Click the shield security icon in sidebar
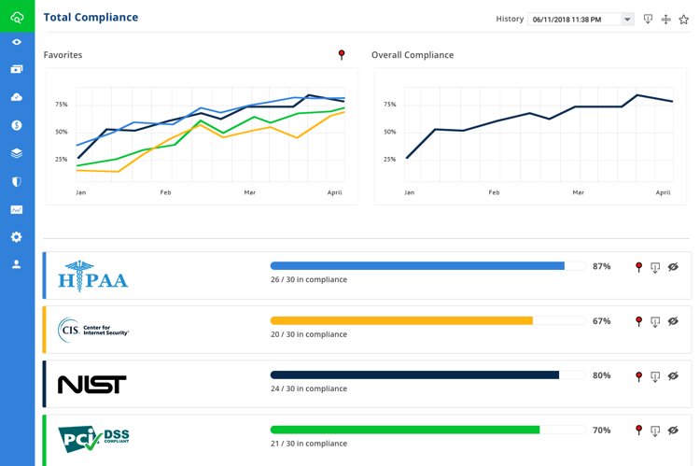Screen dimensions: 700x466 pyautogui.click(x=17, y=181)
